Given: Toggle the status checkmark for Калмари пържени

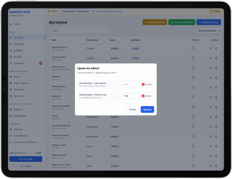Looking at the screenshot, I should click(x=193, y=107).
